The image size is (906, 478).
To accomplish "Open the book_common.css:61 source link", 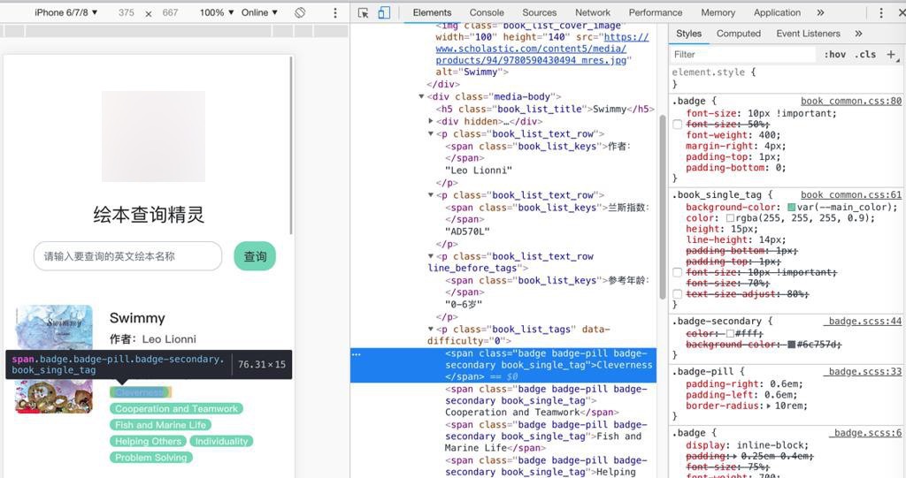I will (x=850, y=195).
